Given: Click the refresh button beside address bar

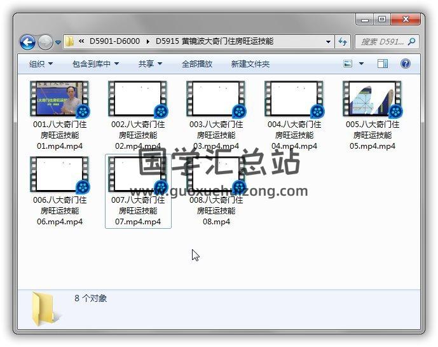Looking at the screenshot, I should coord(343,41).
